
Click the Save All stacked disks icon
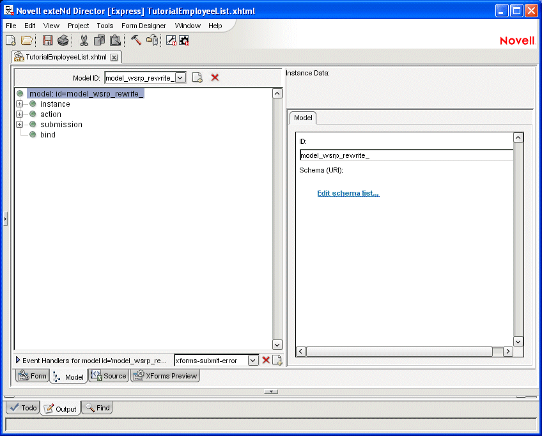pos(63,41)
